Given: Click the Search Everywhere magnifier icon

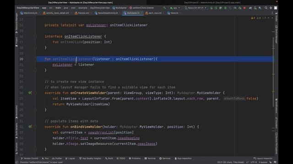Looking at the screenshot, I should (x=266, y=8).
